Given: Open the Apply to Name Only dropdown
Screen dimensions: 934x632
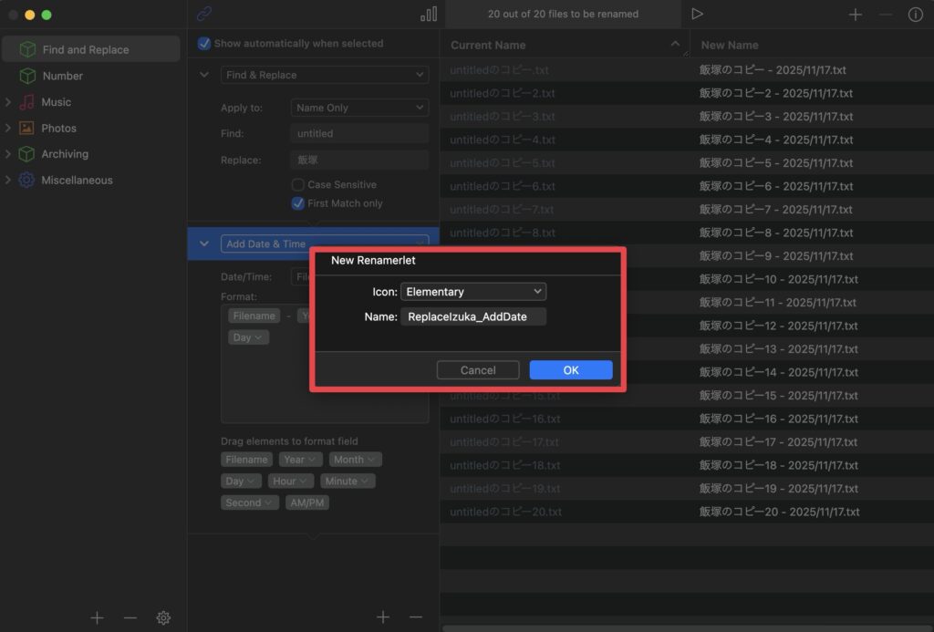Looking at the screenshot, I should 359,108.
